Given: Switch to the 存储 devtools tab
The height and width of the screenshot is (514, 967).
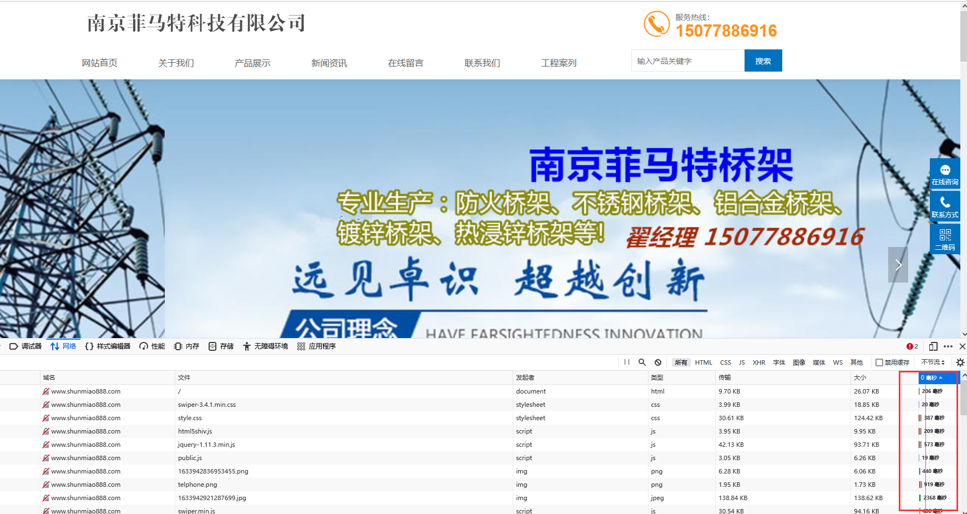Looking at the screenshot, I should point(221,346).
